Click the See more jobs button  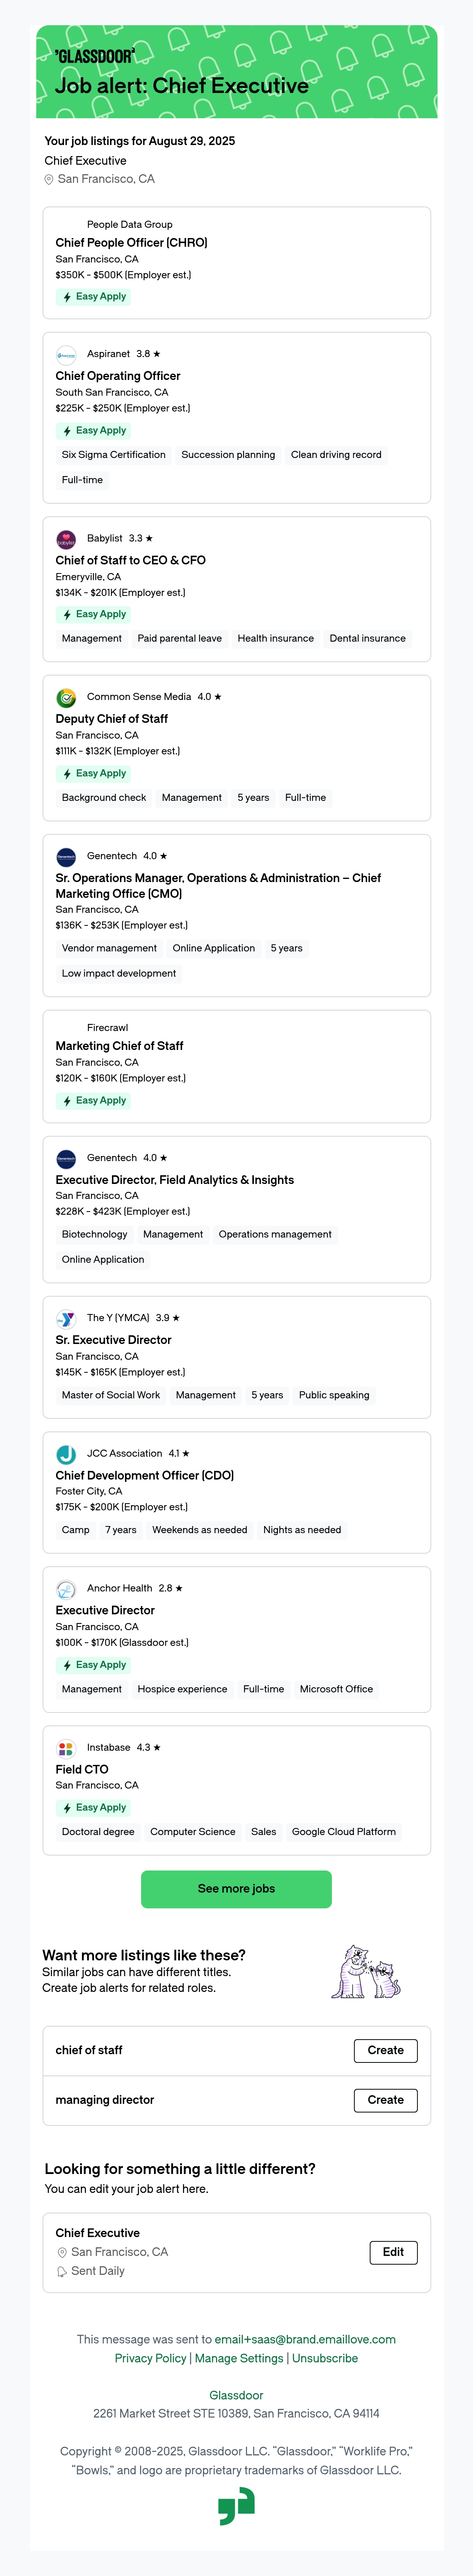(236, 1889)
